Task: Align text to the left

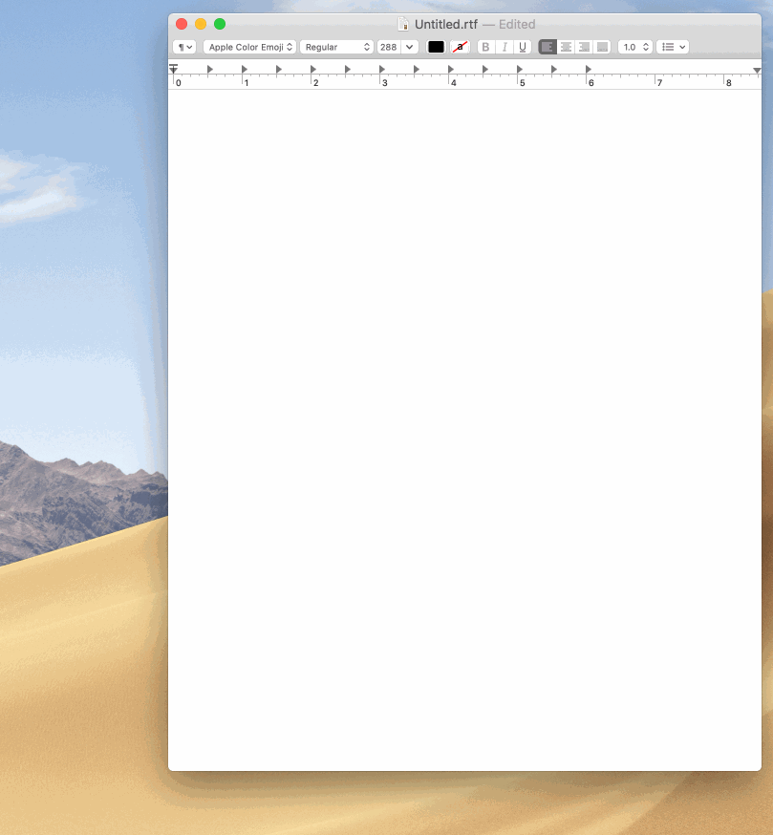Action: point(548,47)
